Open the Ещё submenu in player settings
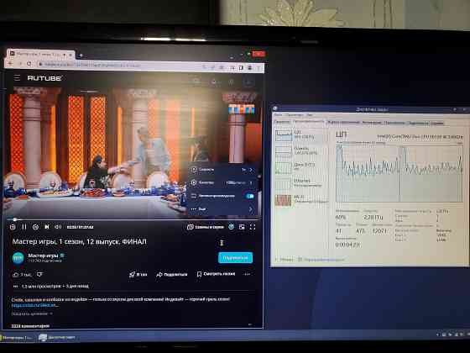 coord(222,209)
